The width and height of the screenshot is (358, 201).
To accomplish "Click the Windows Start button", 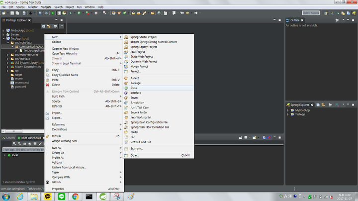I will point(6,197).
